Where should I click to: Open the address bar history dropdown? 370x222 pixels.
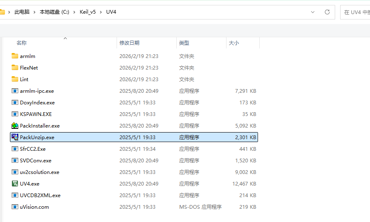[313, 12]
